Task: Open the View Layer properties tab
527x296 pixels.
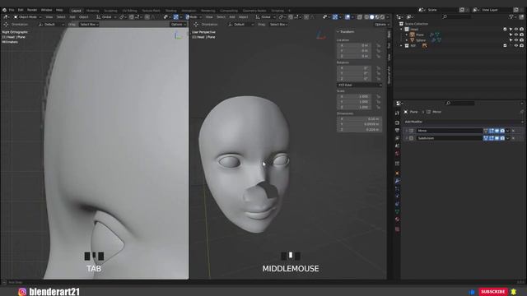Action: [397, 138]
